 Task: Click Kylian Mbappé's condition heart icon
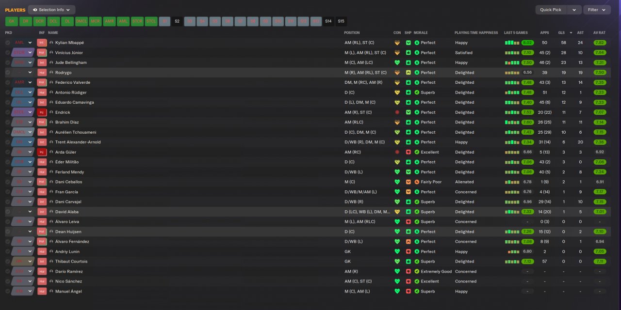pyautogui.click(x=397, y=43)
